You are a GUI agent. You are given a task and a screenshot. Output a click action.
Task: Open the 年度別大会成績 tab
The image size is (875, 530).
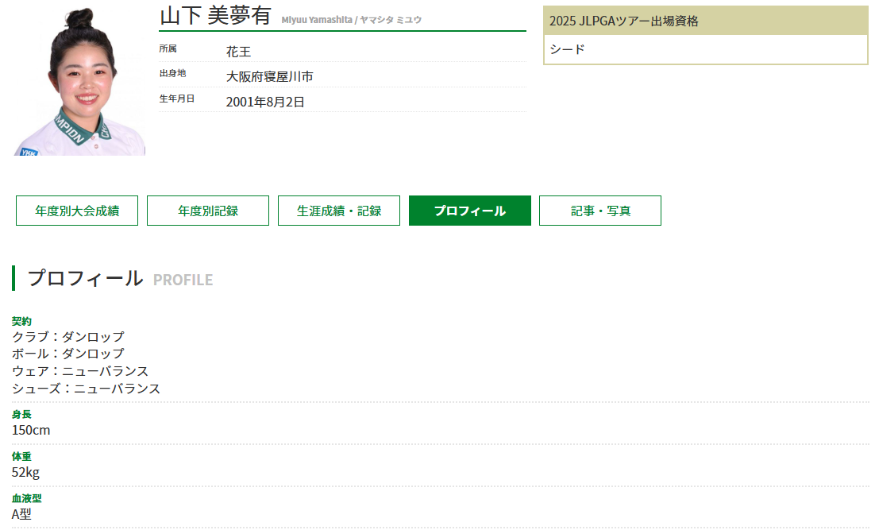77,211
